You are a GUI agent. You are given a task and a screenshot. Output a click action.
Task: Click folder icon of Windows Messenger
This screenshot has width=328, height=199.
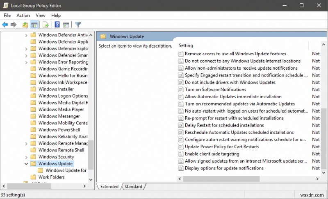pos(33,116)
